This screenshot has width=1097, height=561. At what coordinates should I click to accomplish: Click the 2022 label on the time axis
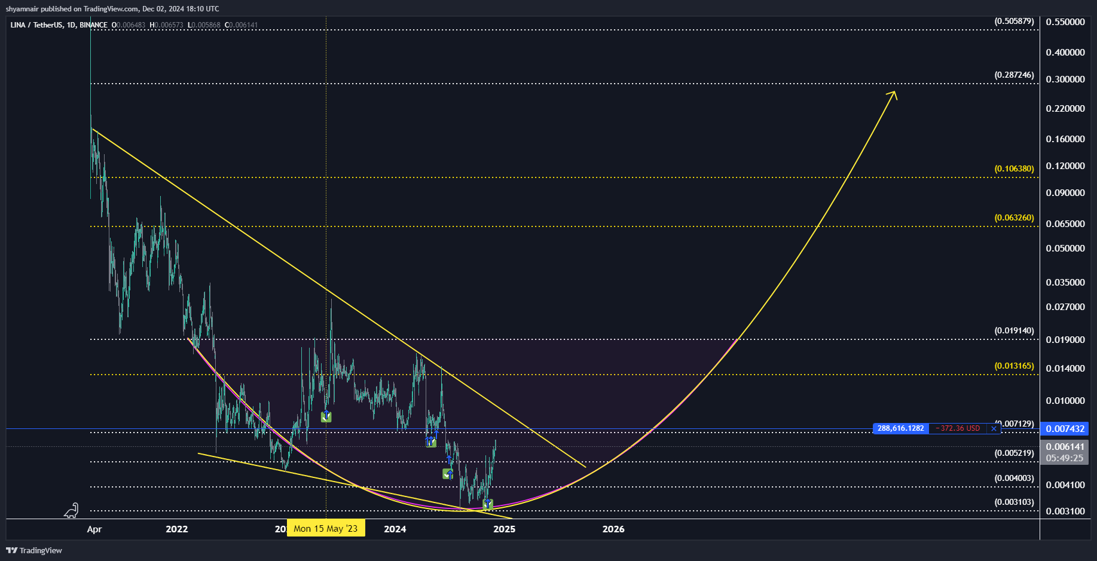coord(177,529)
